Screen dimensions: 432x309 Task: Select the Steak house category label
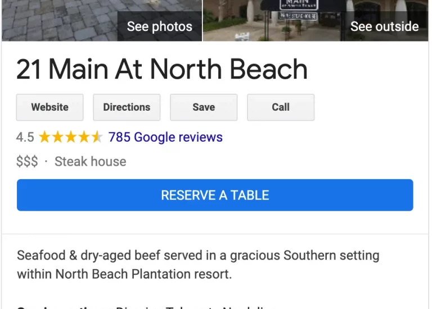(x=90, y=162)
